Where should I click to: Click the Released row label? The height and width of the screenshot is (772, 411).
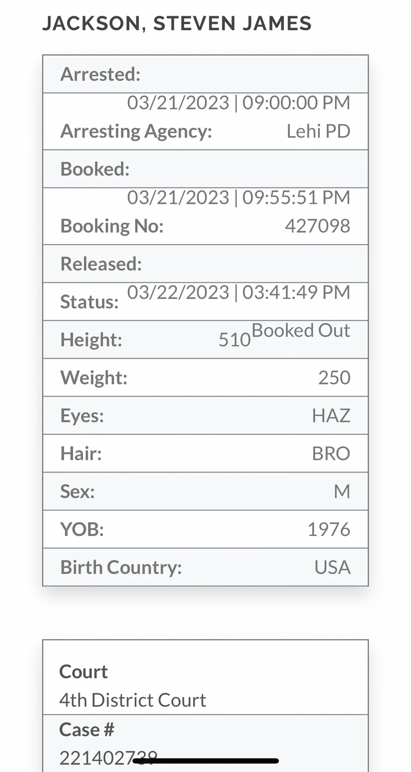click(x=101, y=264)
